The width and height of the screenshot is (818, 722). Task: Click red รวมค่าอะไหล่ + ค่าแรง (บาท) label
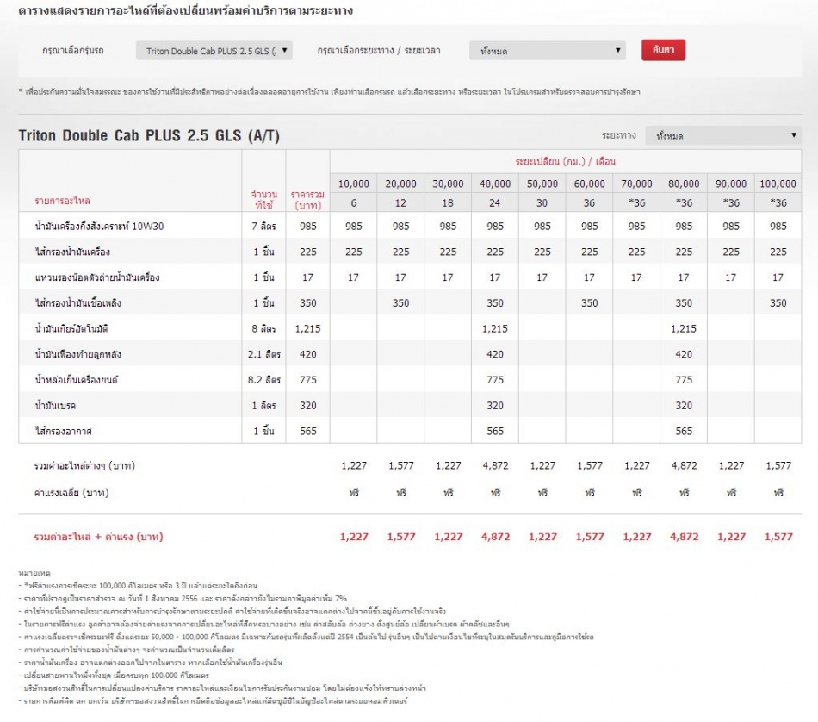99,537
